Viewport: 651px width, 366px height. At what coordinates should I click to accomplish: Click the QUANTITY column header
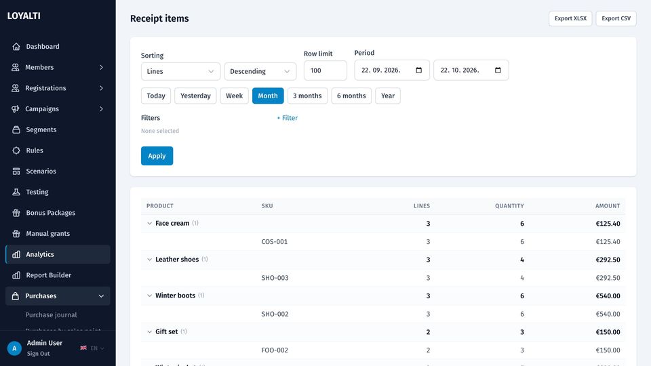pos(509,206)
